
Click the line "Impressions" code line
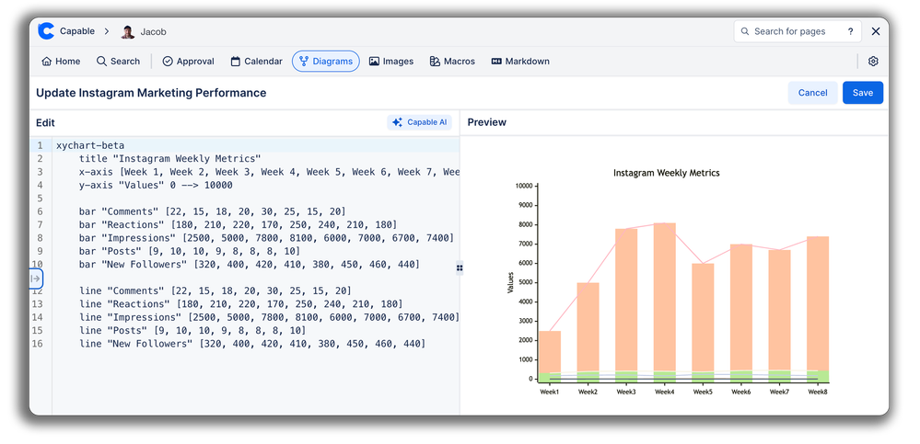pyautogui.click(x=269, y=317)
